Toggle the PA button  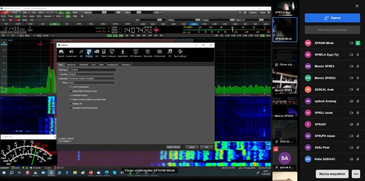click(61, 13)
